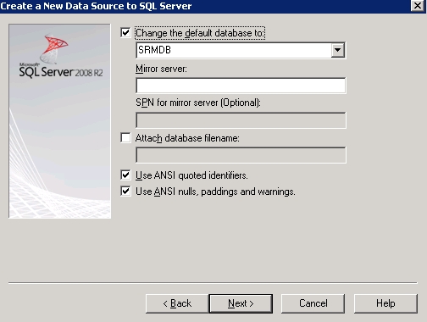Uncheck Change the default database checkbox

(x=125, y=33)
